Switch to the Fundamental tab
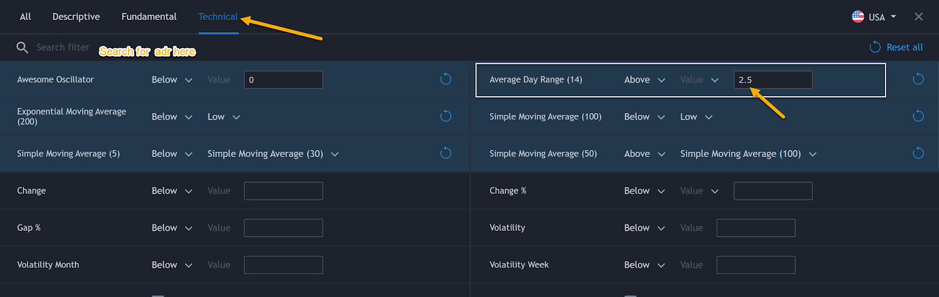939x297 pixels. point(149,17)
